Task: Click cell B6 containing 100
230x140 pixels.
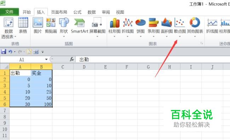Action: click(41, 104)
